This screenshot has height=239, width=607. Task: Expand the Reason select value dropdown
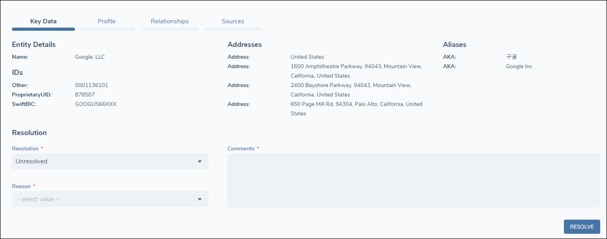point(110,199)
